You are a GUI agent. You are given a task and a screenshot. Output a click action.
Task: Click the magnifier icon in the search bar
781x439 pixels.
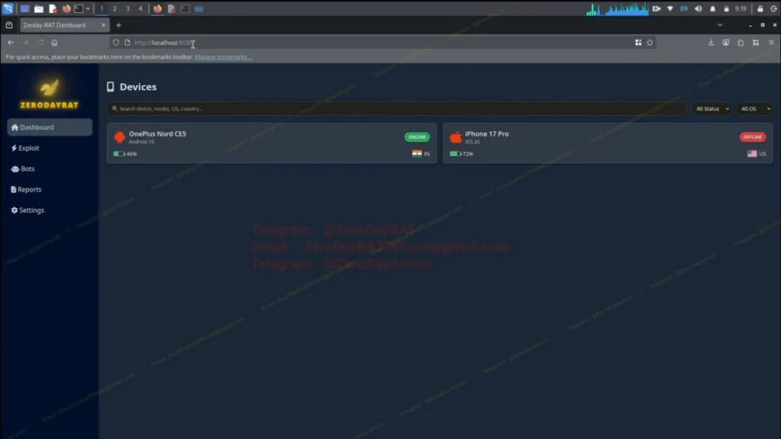(117, 108)
